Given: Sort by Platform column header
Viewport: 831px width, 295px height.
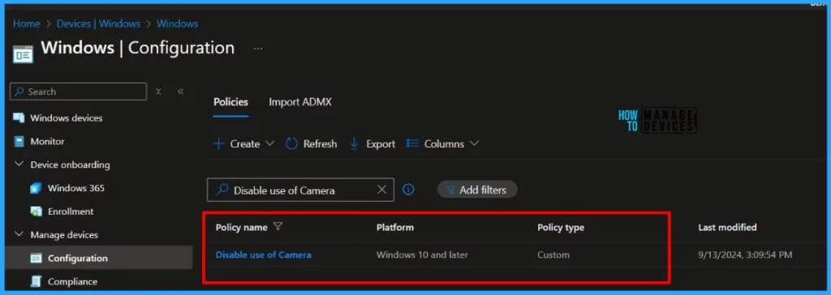Looking at the screenshot, I should [395, 228].
